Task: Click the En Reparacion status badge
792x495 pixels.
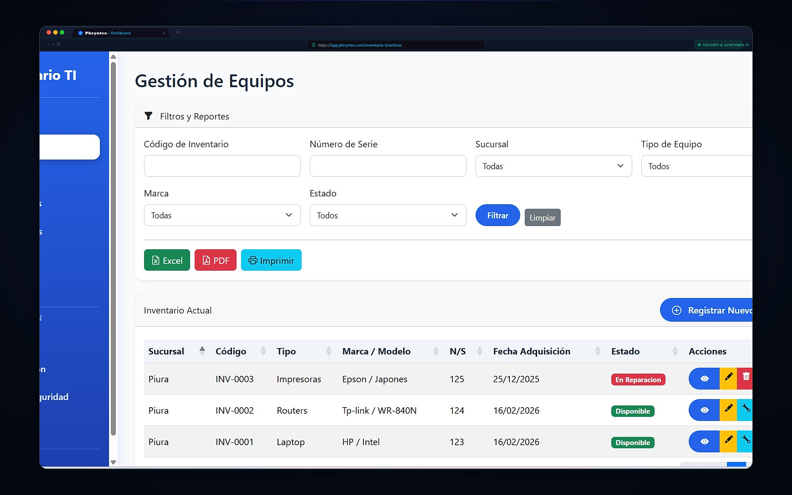Action: pyautogui.click(x=638, y=379)
